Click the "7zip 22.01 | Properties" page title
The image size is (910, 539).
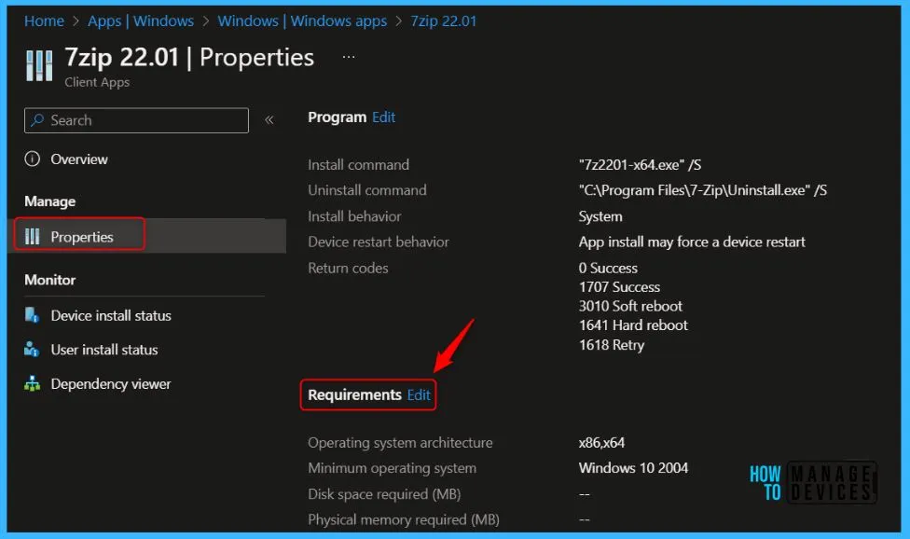[x=189, y=58]
